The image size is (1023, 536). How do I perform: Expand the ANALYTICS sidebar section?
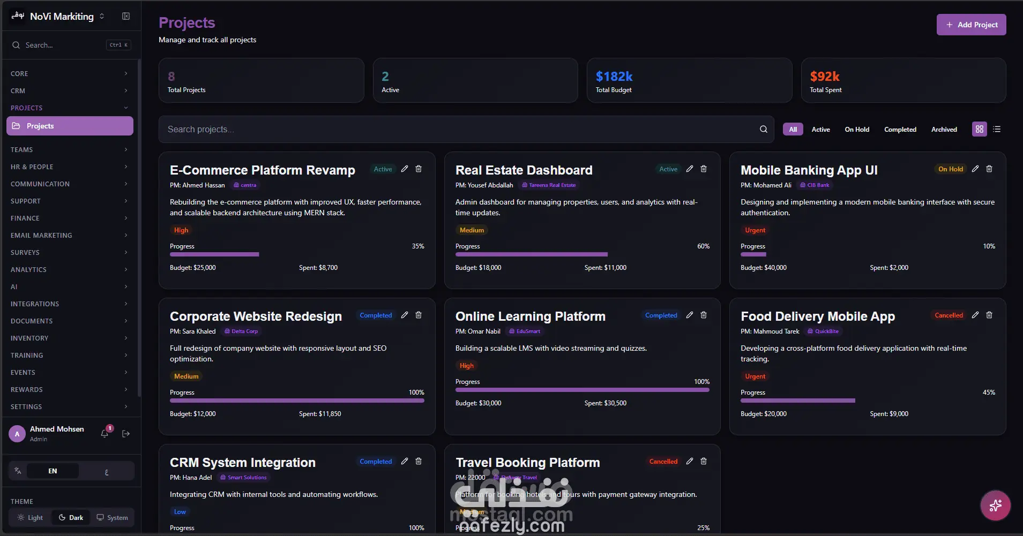click(x=70, y=269)
